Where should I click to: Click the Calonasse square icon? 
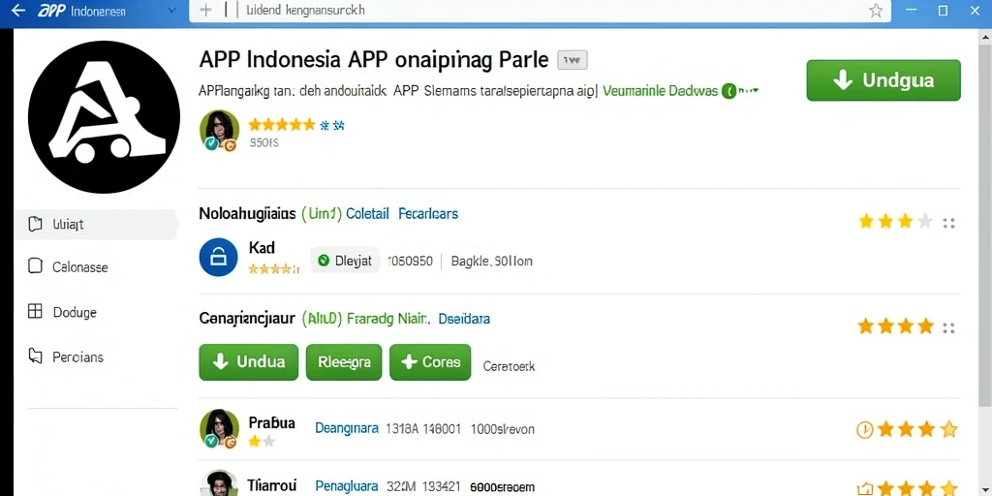[36, 266]
